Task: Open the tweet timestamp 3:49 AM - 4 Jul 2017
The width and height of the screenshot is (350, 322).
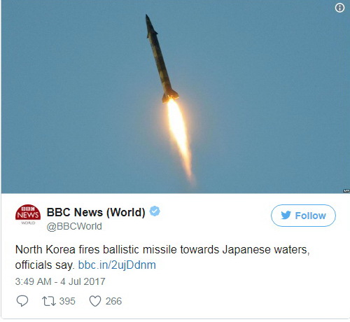Action: coord(60,281)
